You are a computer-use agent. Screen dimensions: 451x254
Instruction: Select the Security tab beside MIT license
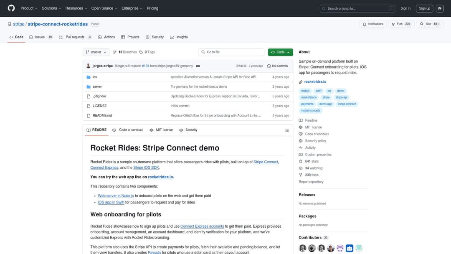click(188, 130)
